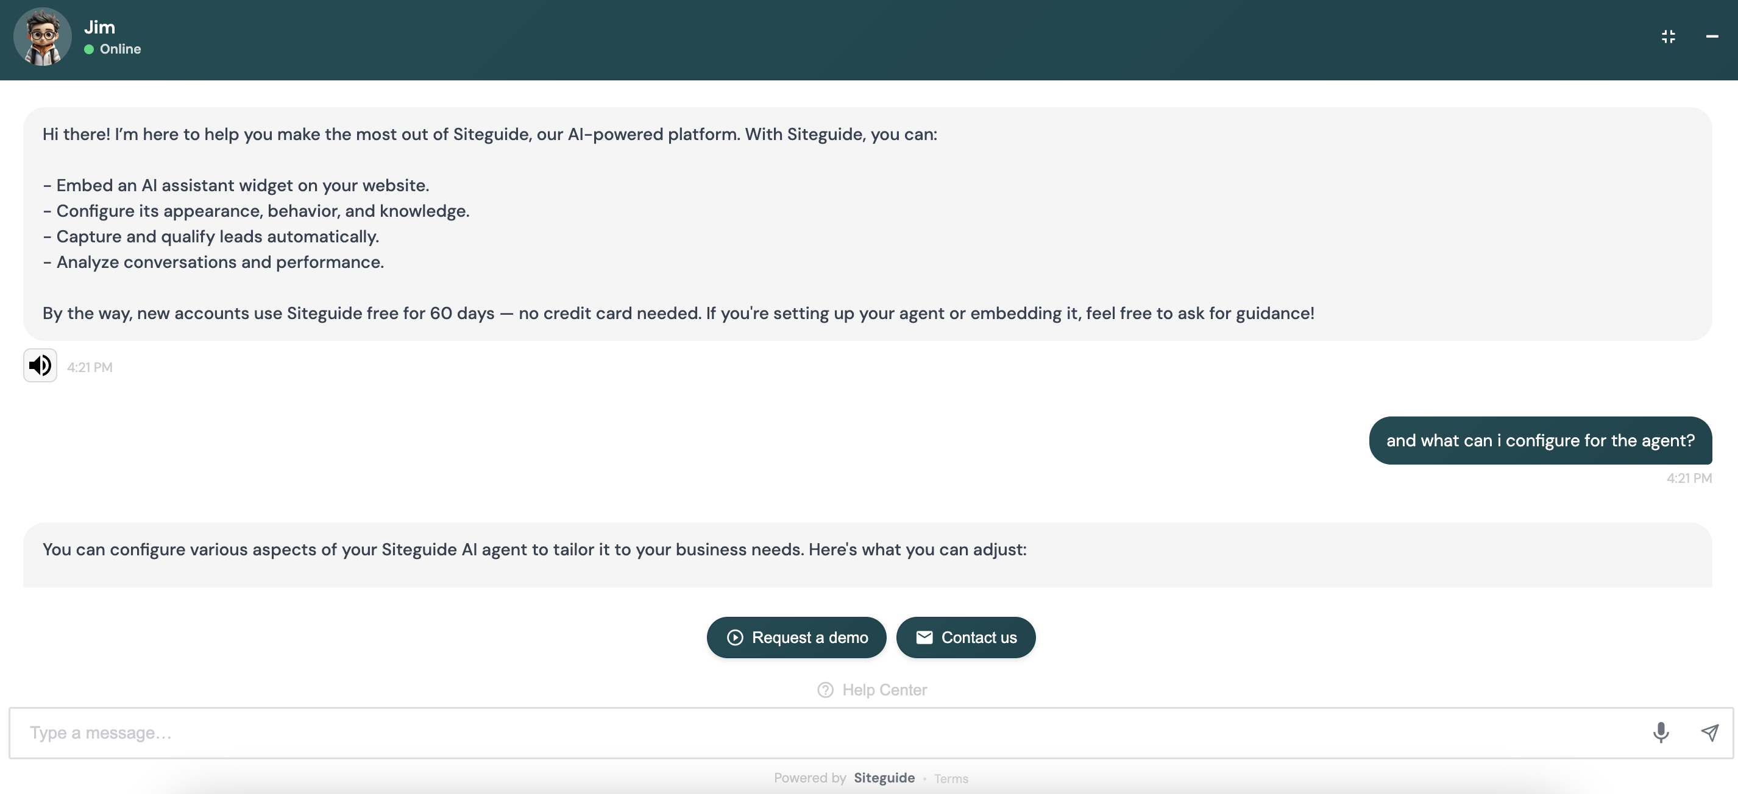Click the play icon inside Request a demo
Image resolution: width=1738 pixels, height=794 pixels.
click(x=736, y=637)
